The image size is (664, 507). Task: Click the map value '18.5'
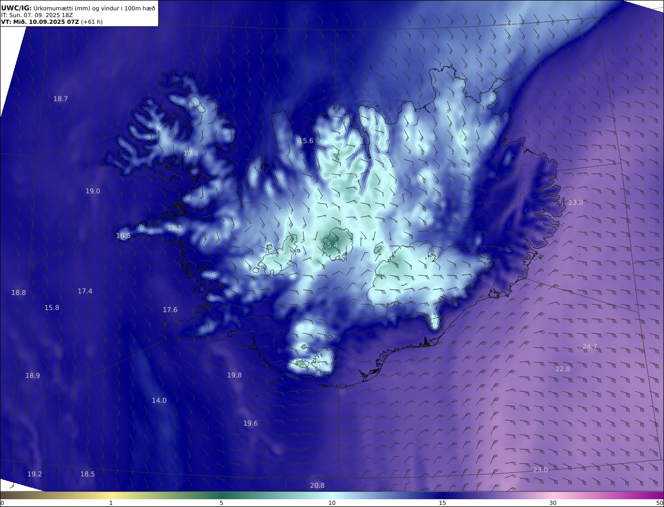click(x=88, y=474)
